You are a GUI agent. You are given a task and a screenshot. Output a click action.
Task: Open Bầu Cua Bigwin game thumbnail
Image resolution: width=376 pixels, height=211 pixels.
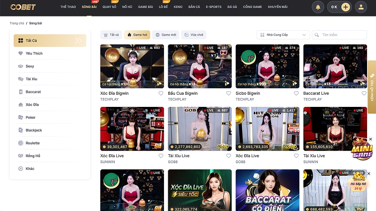pos(200,66)
